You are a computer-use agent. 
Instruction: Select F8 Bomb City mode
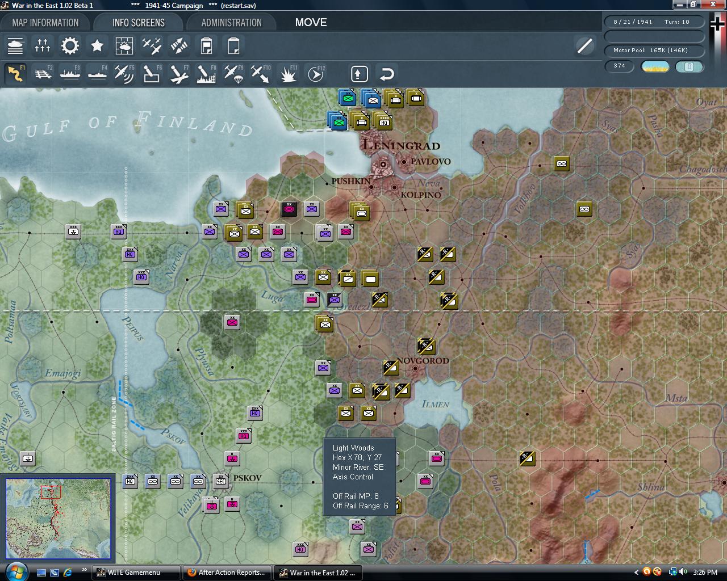[206, 74]
